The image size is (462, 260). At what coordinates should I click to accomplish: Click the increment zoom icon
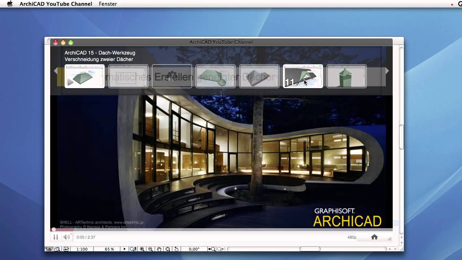(133, 249)
